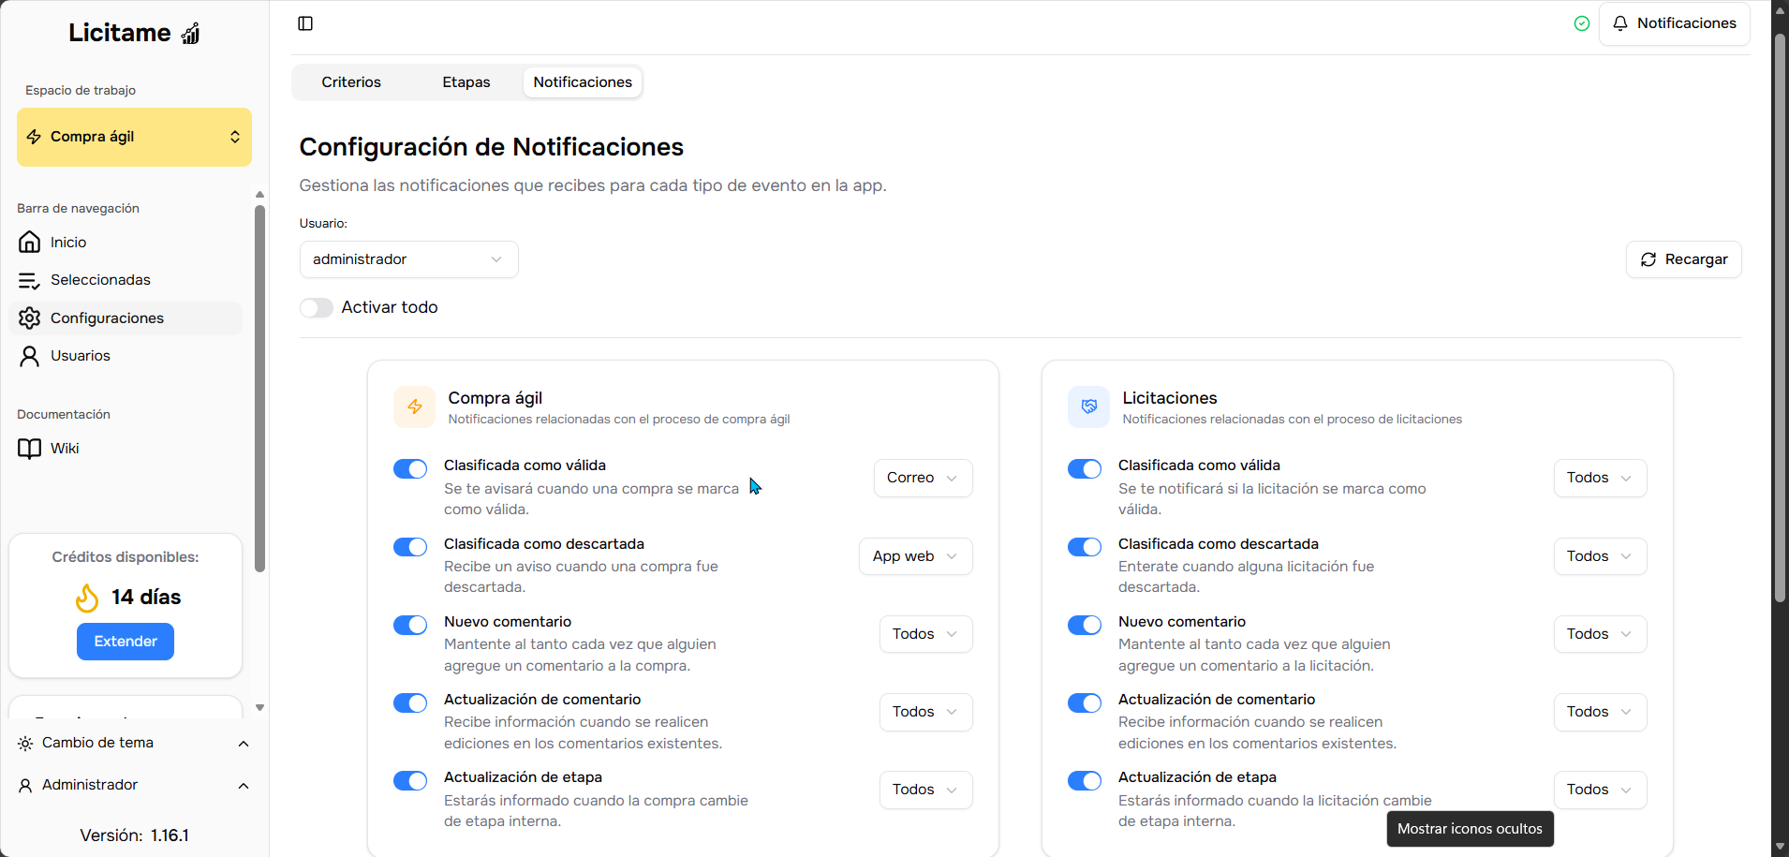Switch to the Etapas tab
1789x857 pixels.
tap(466, 82)
